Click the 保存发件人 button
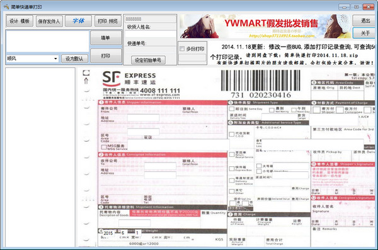 click(x=49, y=21)
